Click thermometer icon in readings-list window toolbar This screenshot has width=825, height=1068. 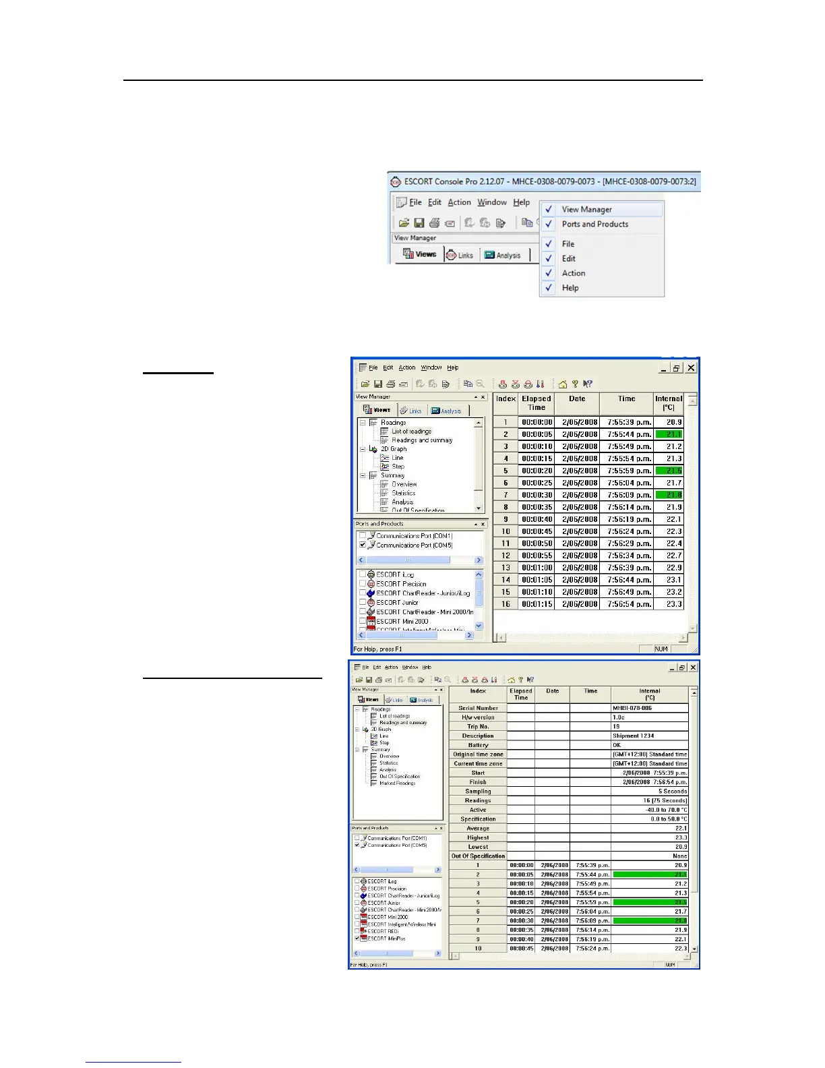(541, 384)
